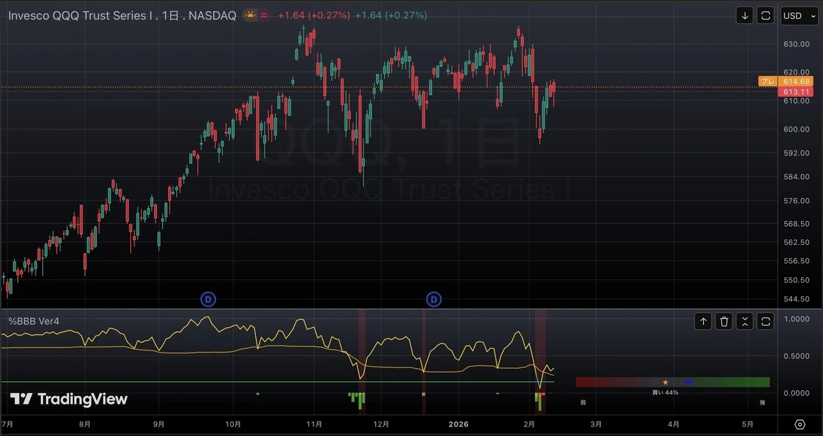823x436 pixels.
Task: Move the %BBB indicator pane up
Action: [x=703, y=321]
